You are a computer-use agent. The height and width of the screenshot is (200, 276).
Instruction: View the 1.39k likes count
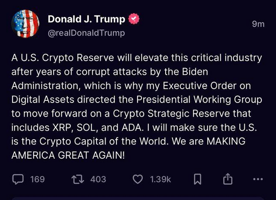pos(161,178)
